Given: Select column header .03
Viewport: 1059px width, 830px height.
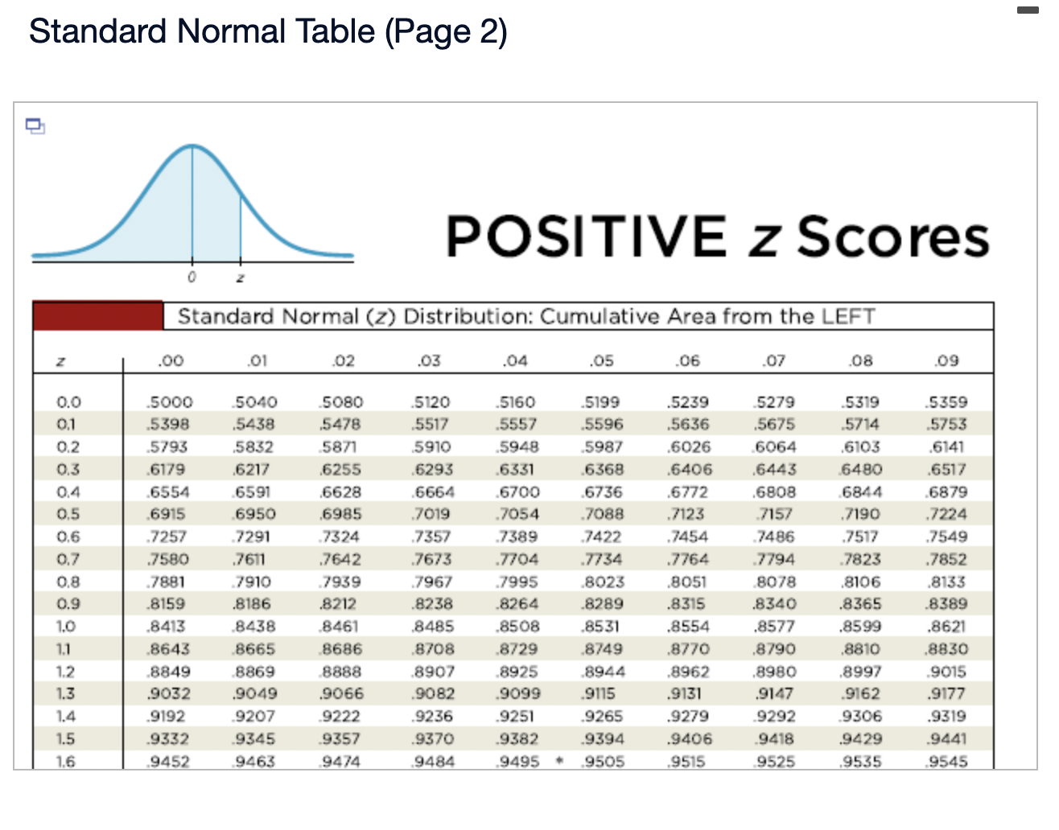Looking at the screenshot, I should (428, 361).
